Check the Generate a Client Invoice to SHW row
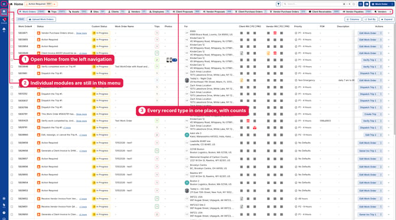The image size is (396, 220). [12, 151]
